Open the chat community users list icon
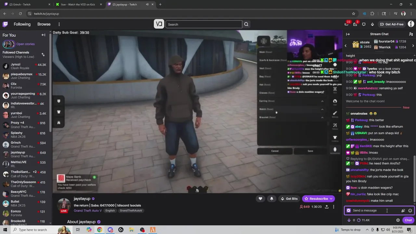This screenshot has height=234, width=416. point(411,34)
